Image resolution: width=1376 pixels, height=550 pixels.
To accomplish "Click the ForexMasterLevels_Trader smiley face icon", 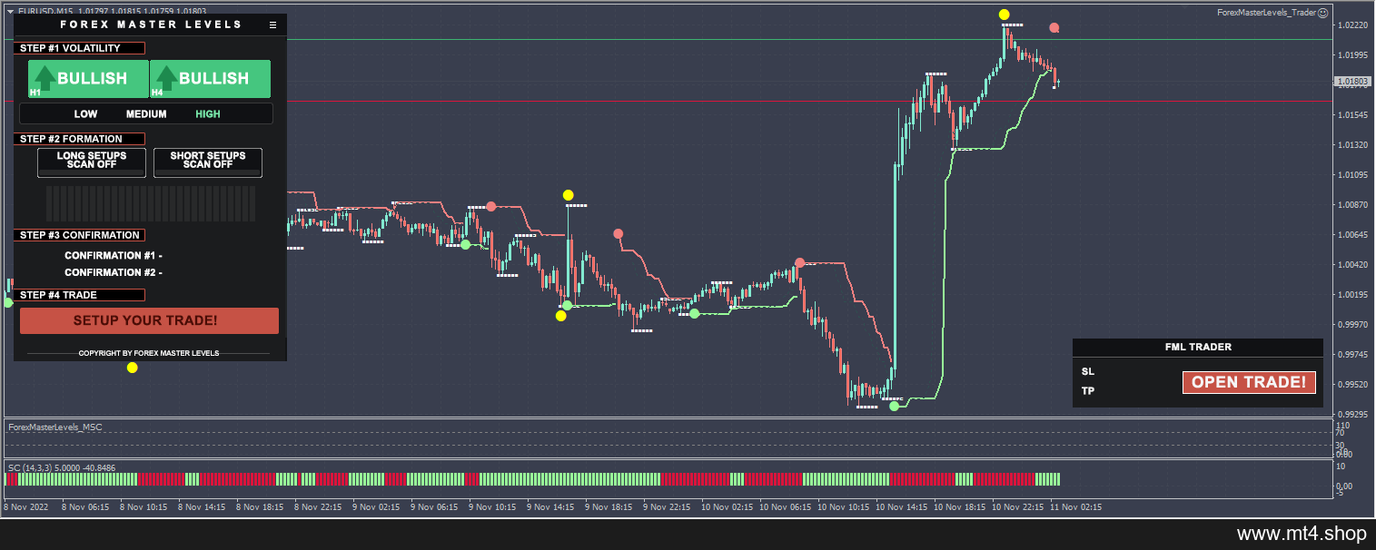I will (x=1322, y=13).
